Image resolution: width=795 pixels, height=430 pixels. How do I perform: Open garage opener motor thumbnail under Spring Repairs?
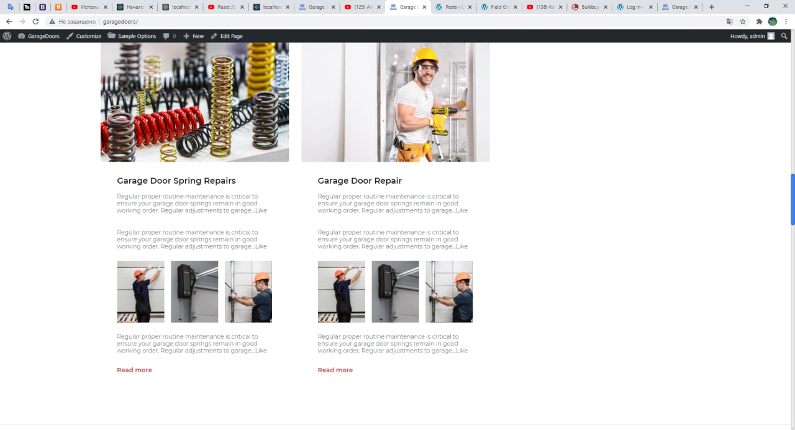coord(194,292)
